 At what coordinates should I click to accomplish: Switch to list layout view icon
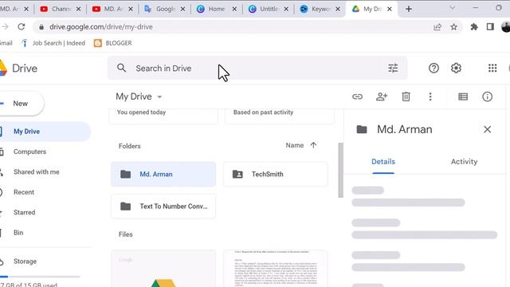[463, 96]
